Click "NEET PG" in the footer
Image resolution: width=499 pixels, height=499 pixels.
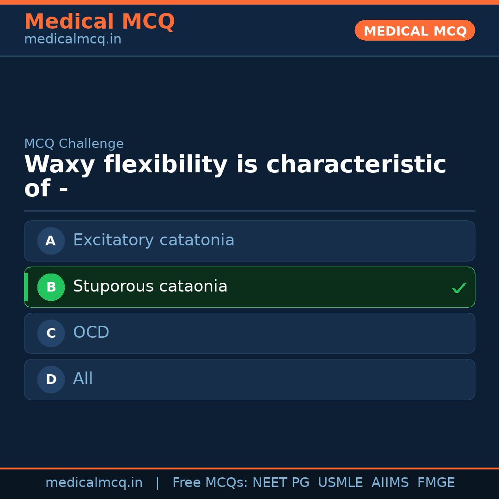281,483
